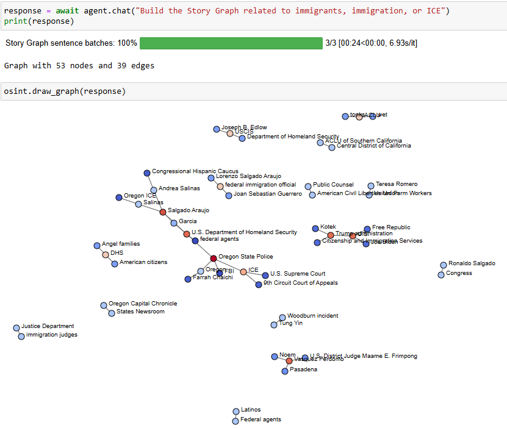Image resolution: width=507 pixels, height=428 pixels.
Task: Click the federal agents dark blue node
Action: click(195, 241)
